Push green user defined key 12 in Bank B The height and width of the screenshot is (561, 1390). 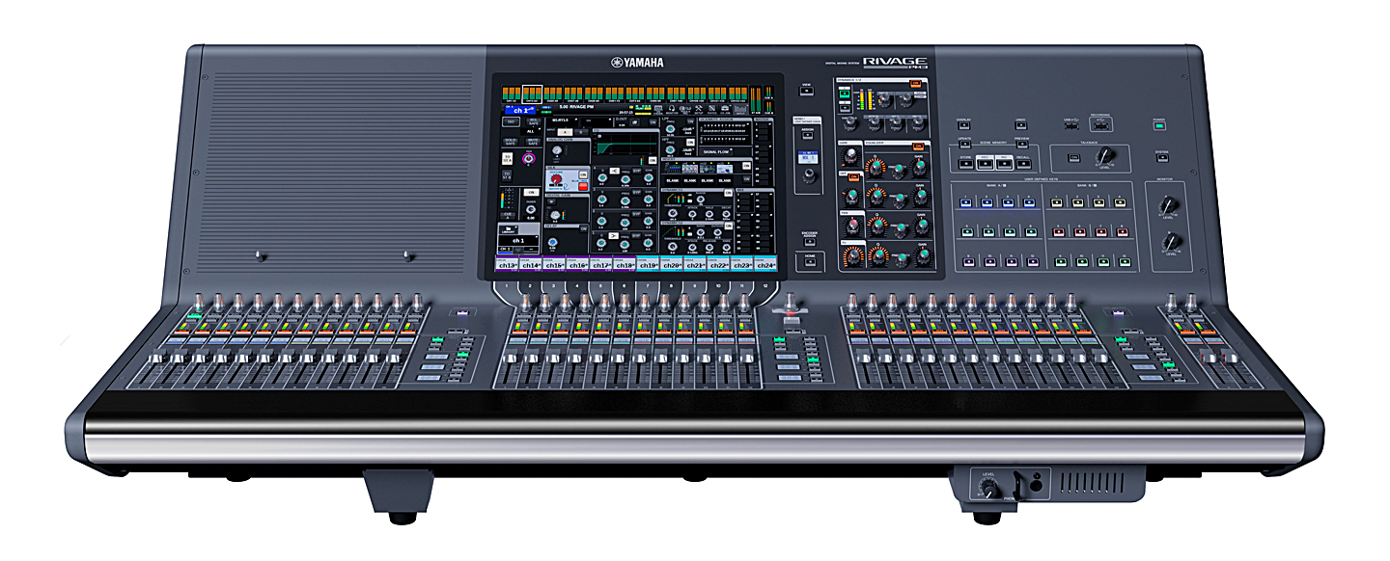[1125, 262]
